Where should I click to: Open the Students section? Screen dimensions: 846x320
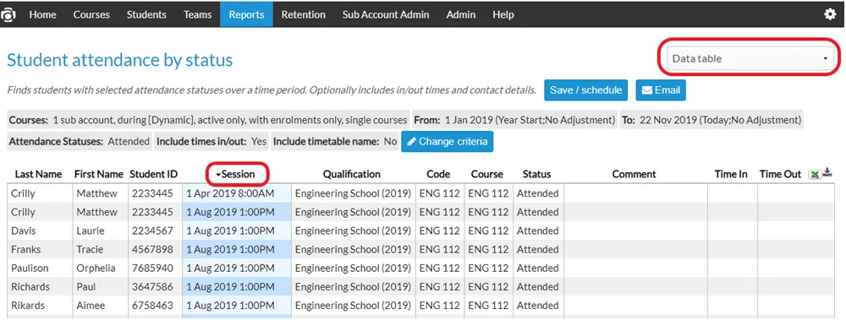point(146,14)
